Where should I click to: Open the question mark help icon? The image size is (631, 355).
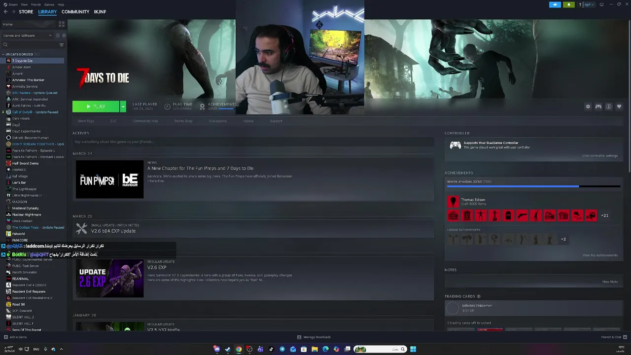580,4
